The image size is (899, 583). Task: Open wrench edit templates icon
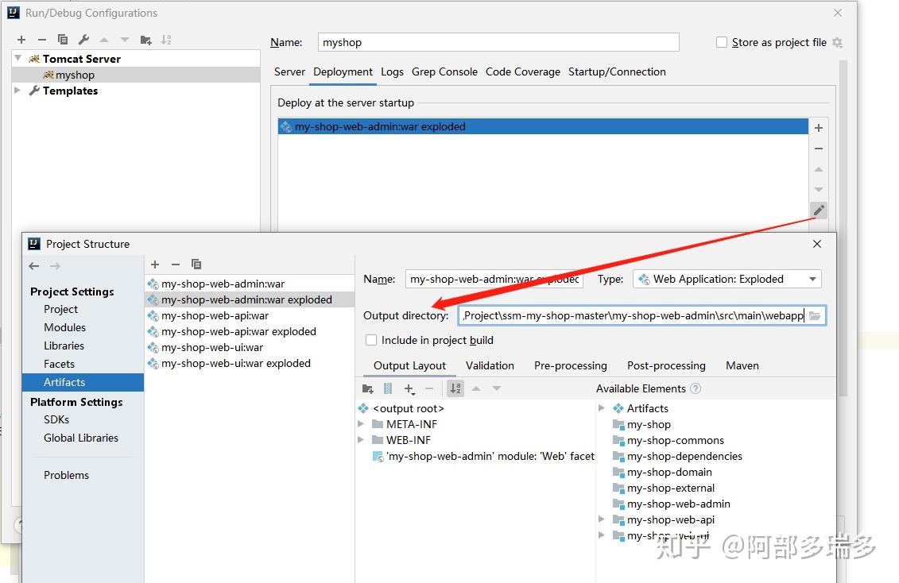[83, 40]
